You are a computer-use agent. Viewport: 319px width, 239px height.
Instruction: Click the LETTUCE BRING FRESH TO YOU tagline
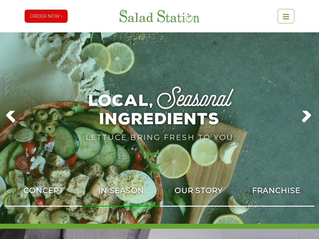point(159,137)
